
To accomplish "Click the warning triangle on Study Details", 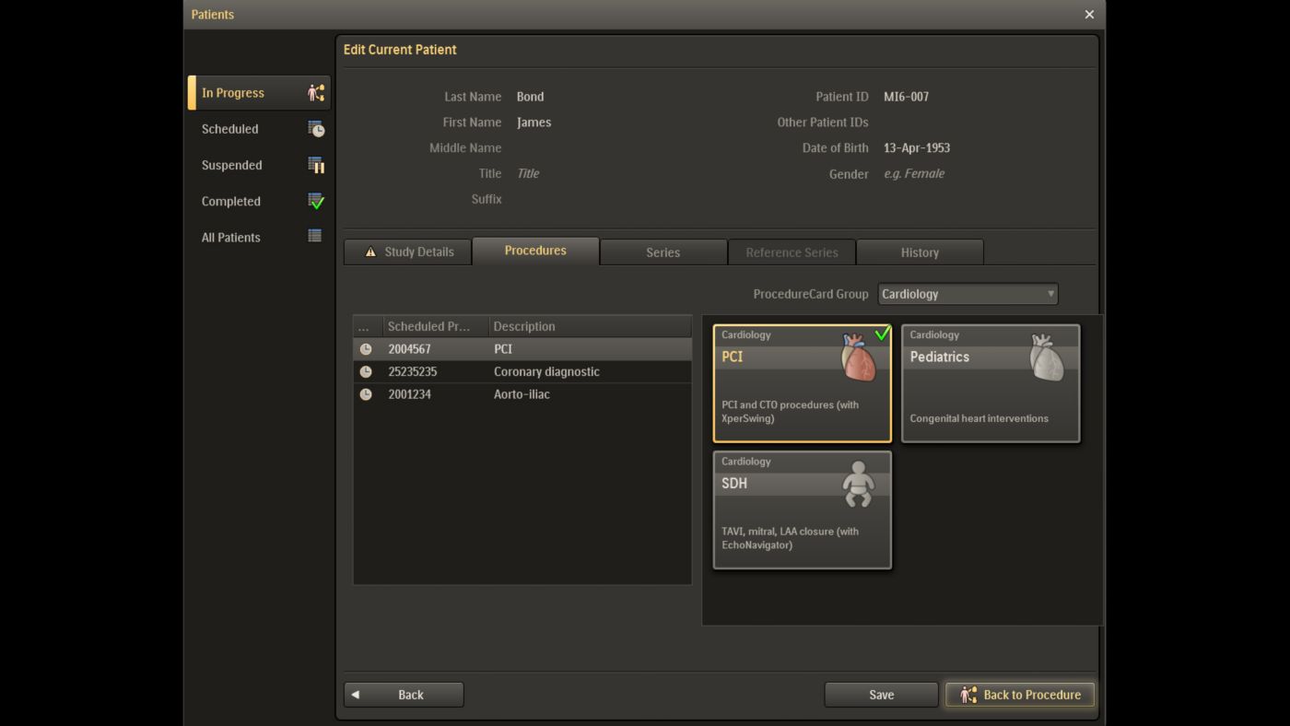I will [370, 252].
